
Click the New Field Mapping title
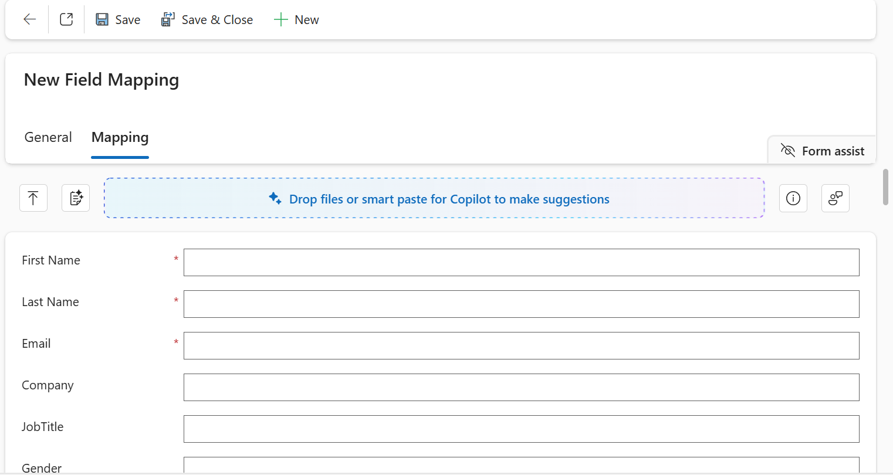click(x=102, y=80)
